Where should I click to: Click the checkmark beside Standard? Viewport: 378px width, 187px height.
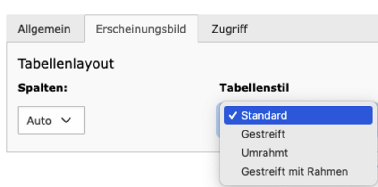tap(232, 115)
